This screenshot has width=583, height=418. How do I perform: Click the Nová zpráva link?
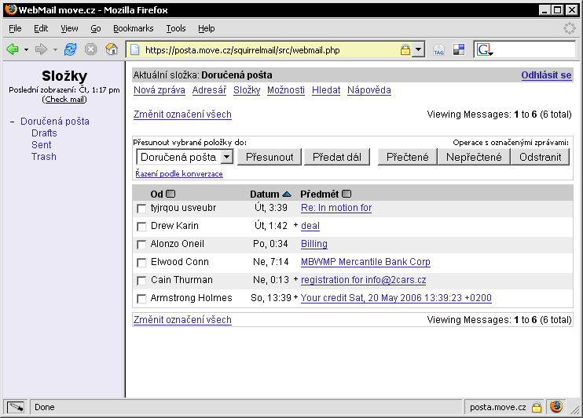click(159, 90)
